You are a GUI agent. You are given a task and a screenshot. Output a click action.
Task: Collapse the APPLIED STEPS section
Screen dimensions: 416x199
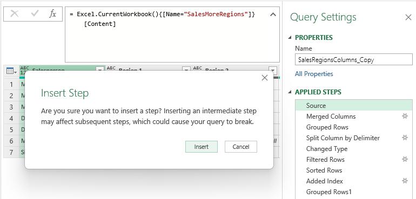[x=290, y=92]
